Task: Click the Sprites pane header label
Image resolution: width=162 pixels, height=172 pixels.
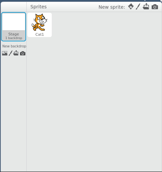Action: coord(38,7)
